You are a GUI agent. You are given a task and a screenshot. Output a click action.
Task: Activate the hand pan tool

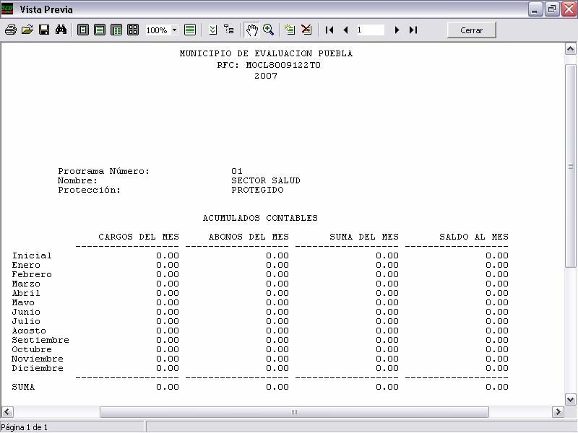[x=251, y=30]
